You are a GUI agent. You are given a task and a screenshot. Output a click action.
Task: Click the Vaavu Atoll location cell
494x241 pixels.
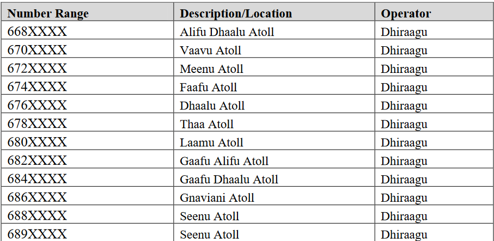click(211, 51)
